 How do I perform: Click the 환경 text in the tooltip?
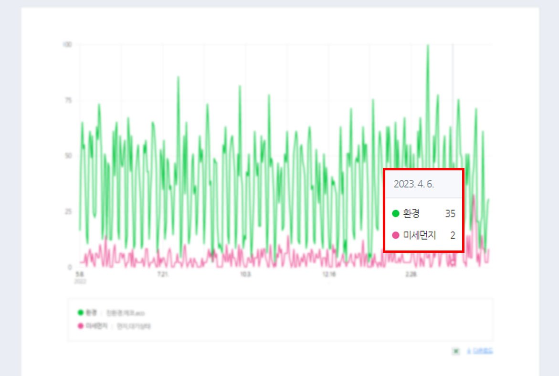[411, 214]
